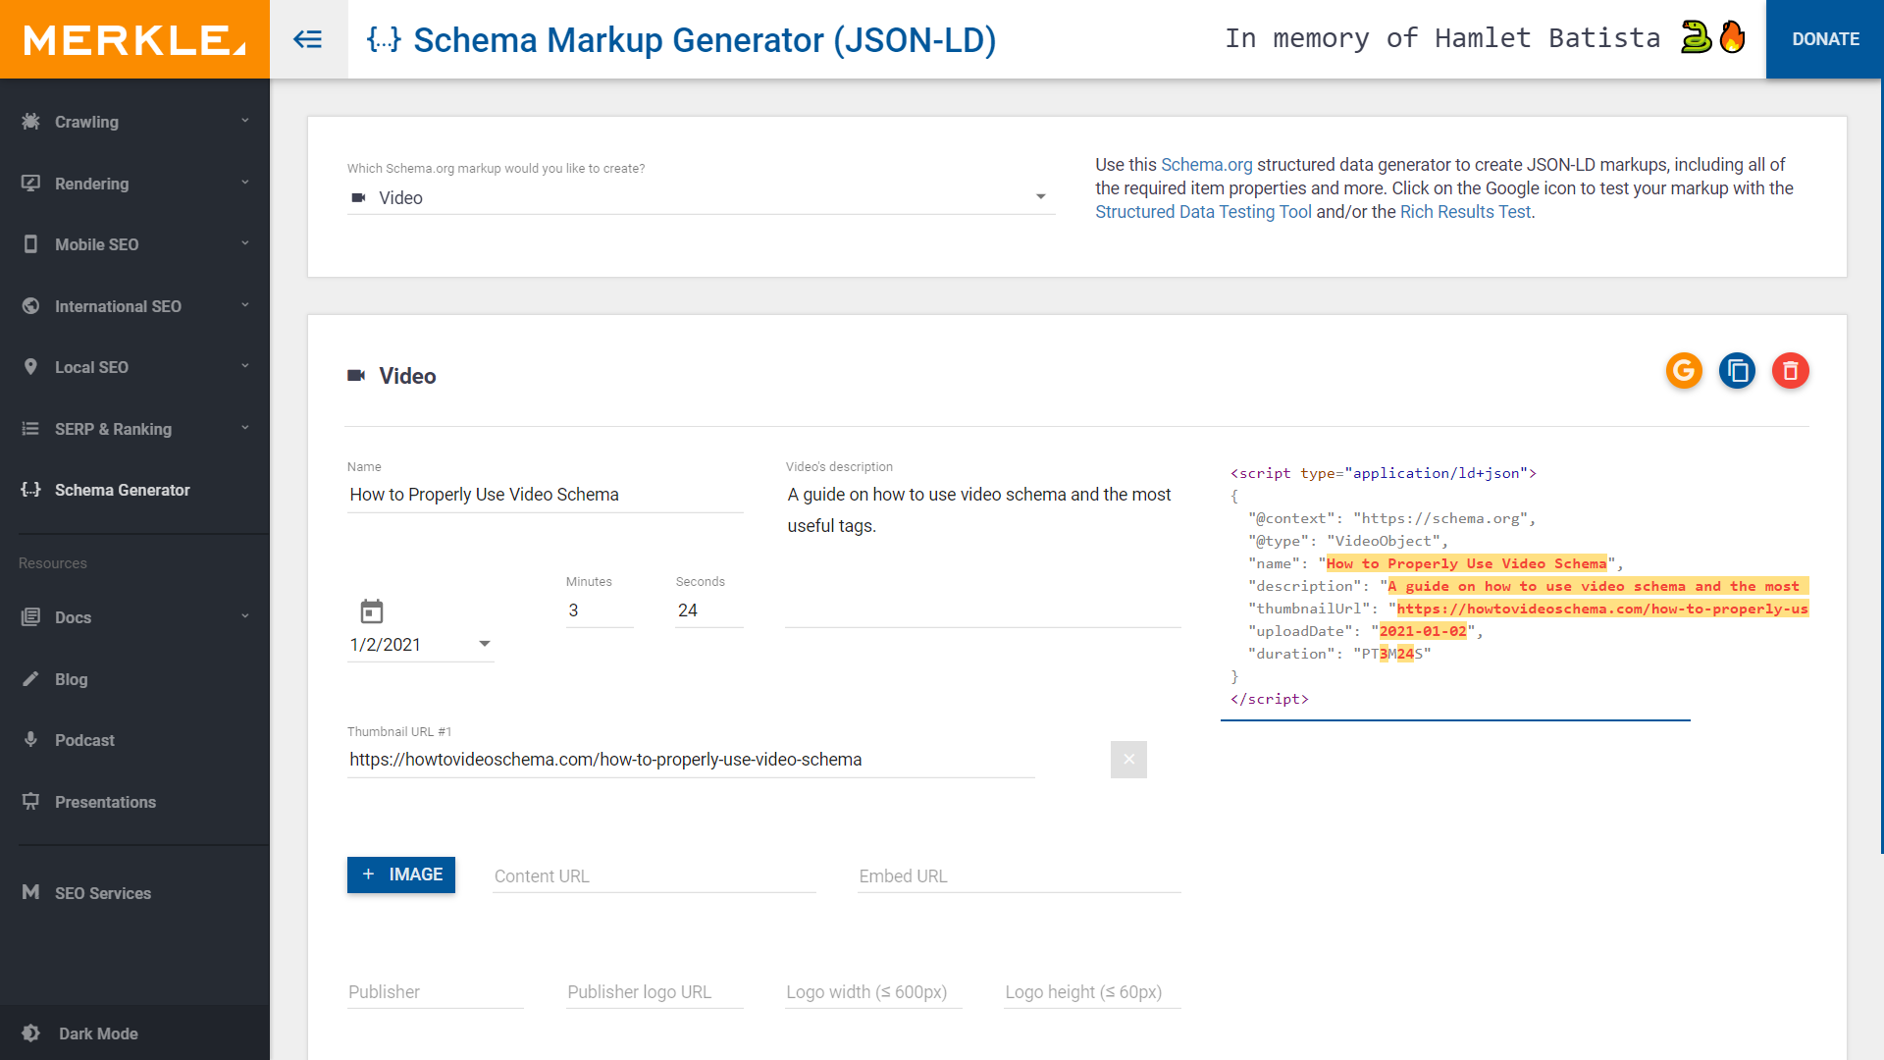1884x1060 pixels.
Task: Click the DONATE button
Action: pyautogui.click(x=1825, y=39)
